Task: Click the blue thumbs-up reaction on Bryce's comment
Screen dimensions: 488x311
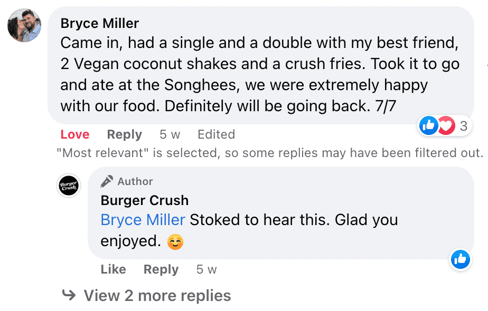Action: point(428,125)
